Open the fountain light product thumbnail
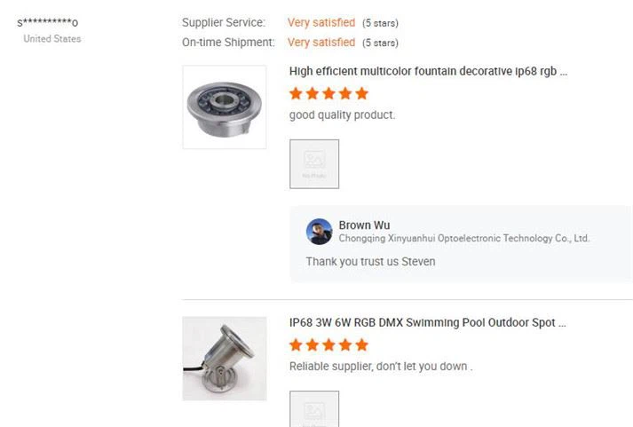Image resolution: width=633 pixels, height=427 pixels. 225,107
